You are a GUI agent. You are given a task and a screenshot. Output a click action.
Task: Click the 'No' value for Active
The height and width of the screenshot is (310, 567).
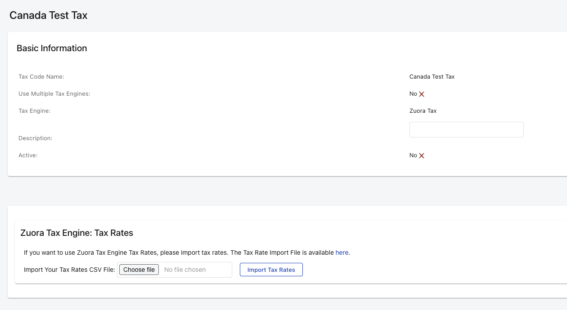pyautogui.click(x=413, y=155)
